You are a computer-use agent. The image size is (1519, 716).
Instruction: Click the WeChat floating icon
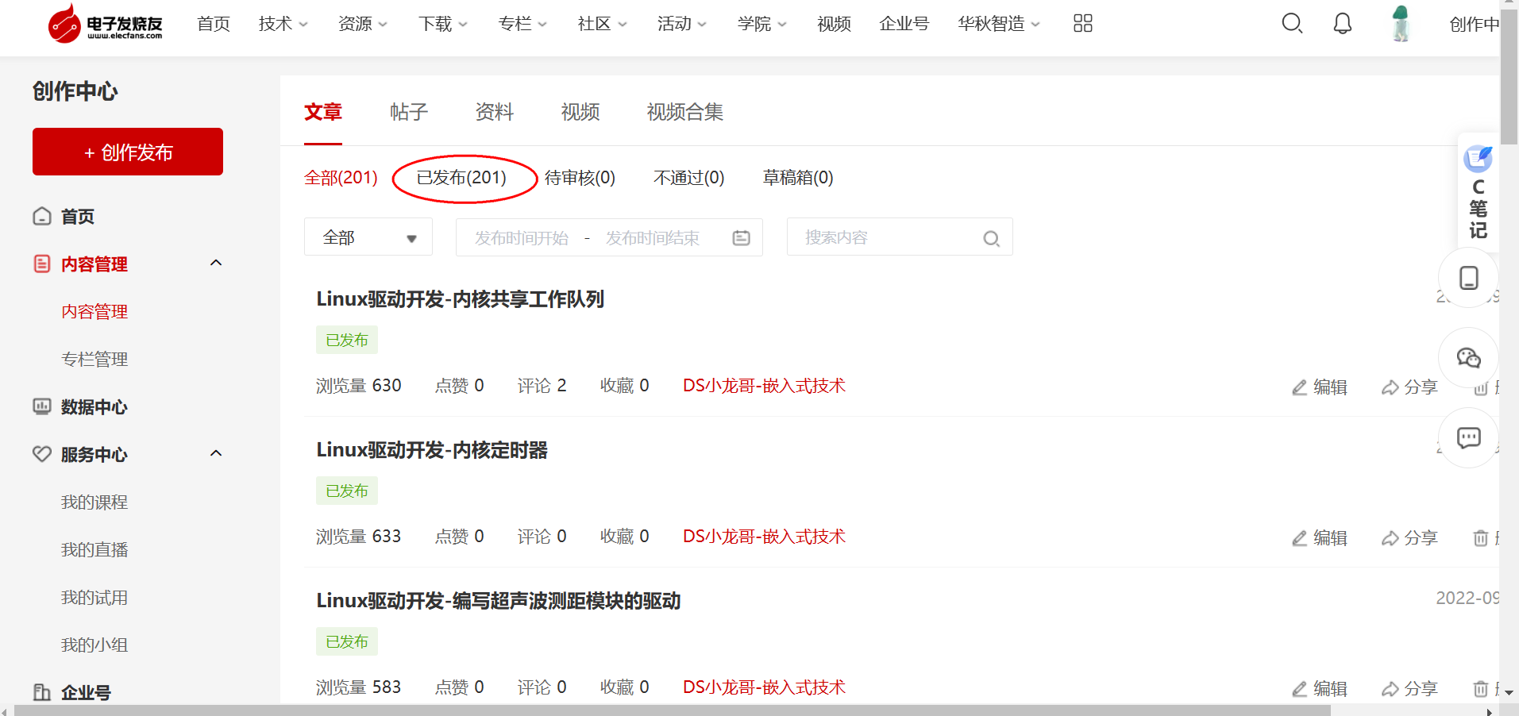coord(1468,358)
